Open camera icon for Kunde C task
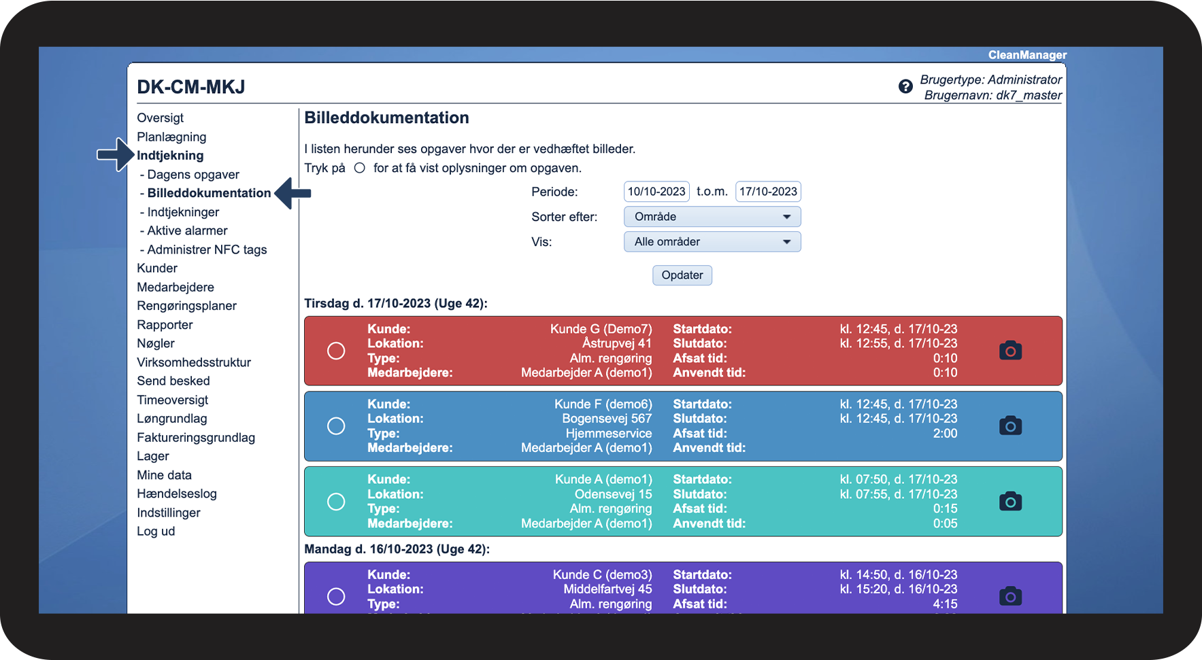Viewport: 1202px width, 660px height. coord(1010,596)
